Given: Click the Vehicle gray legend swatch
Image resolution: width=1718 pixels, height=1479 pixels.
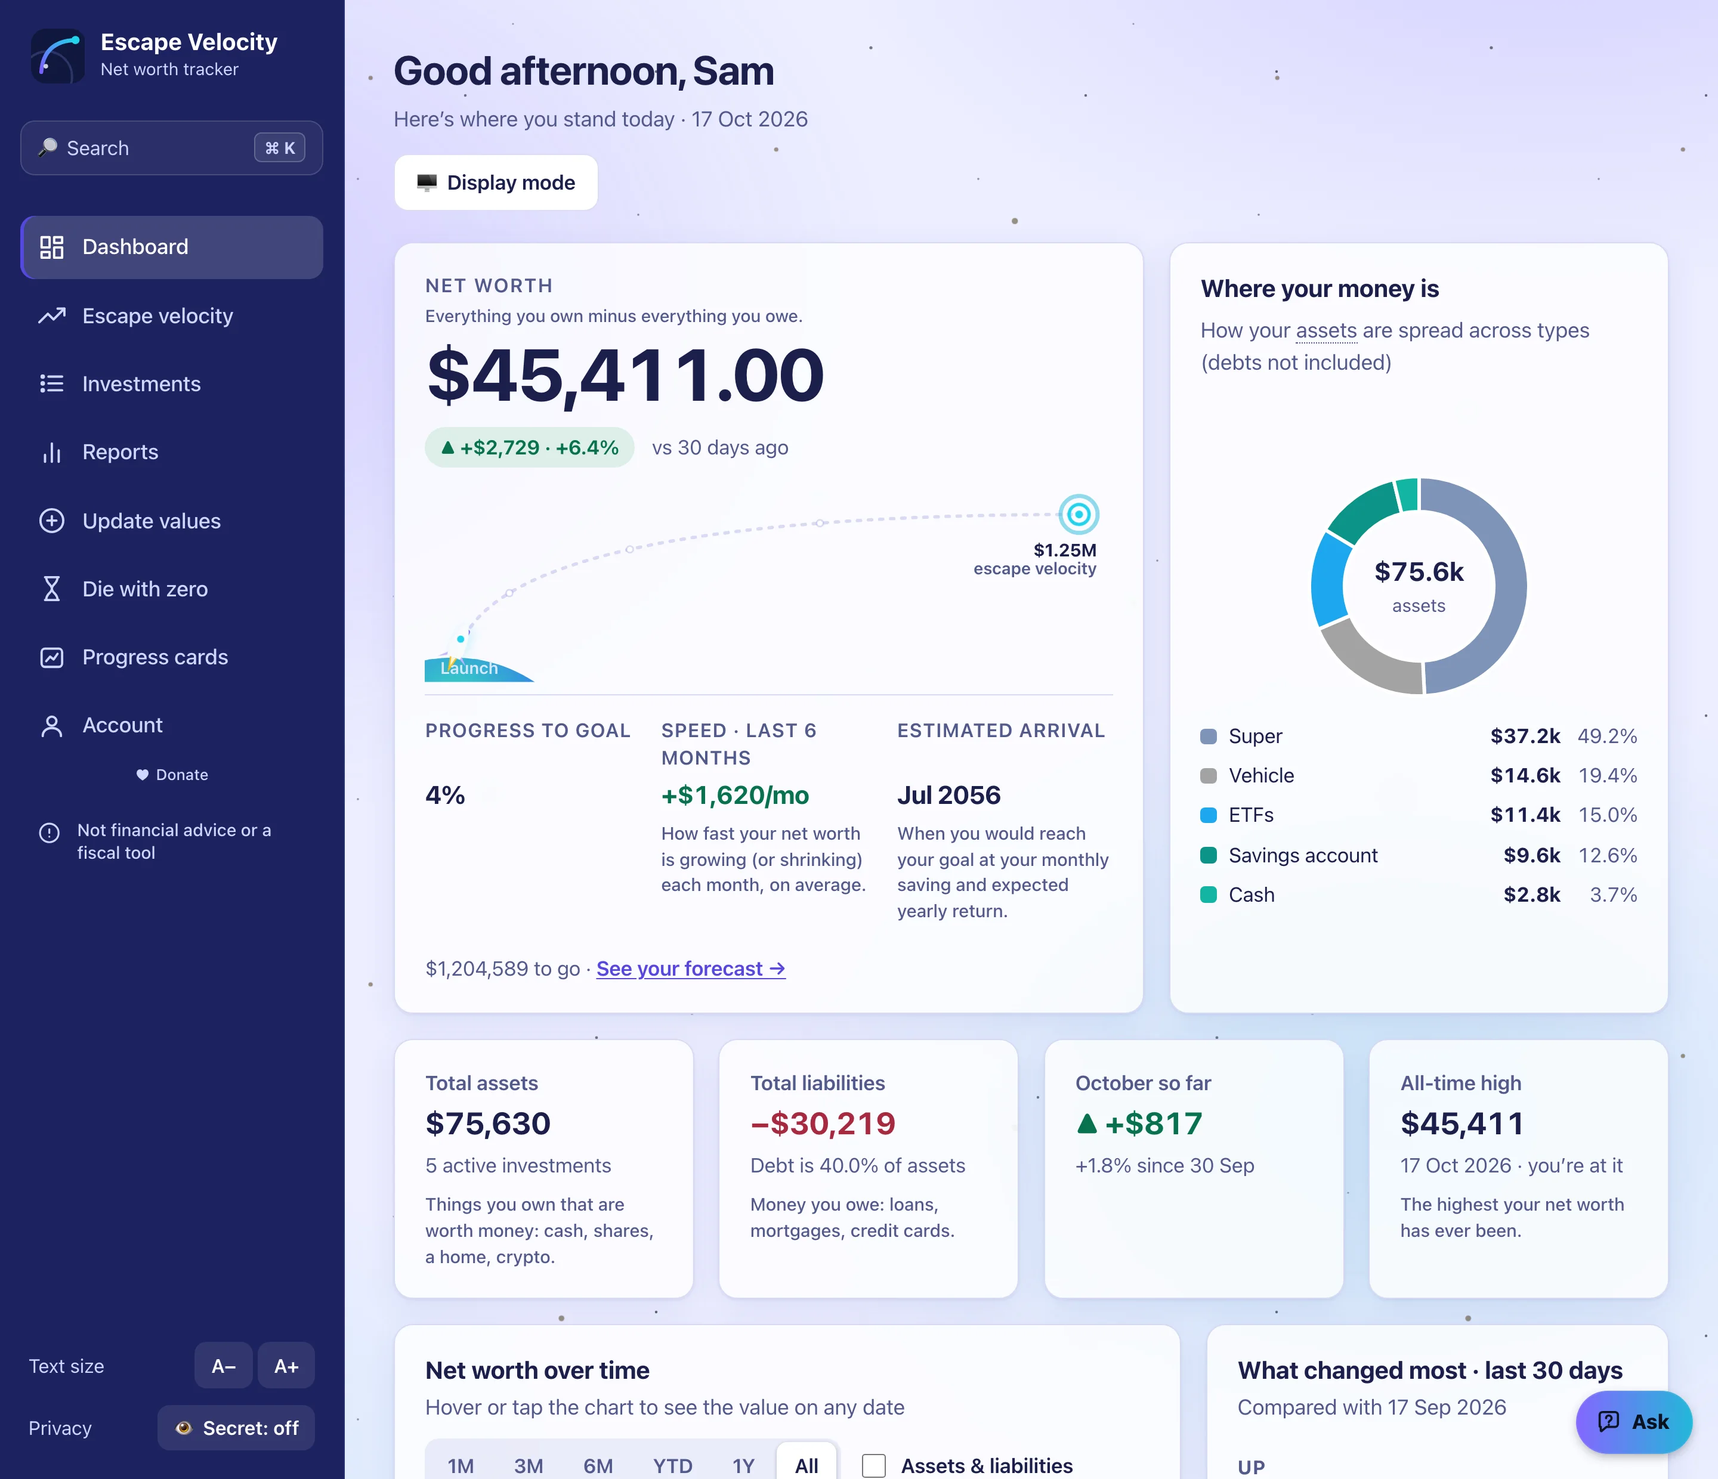Looking at the screenshot, I should (1209, 776).
